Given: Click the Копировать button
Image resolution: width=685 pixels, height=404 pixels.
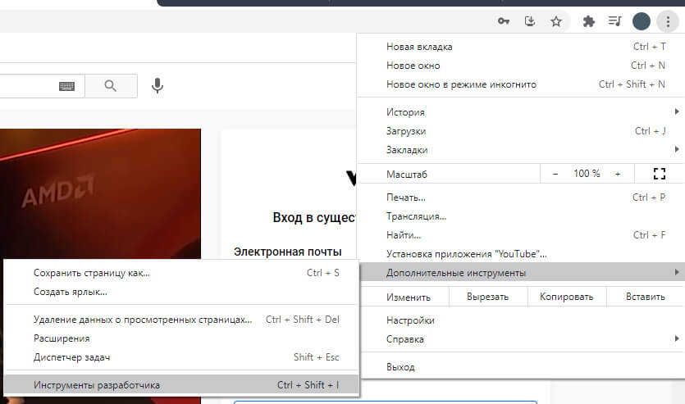Looking at the screenshot, I should coord(566,297).
